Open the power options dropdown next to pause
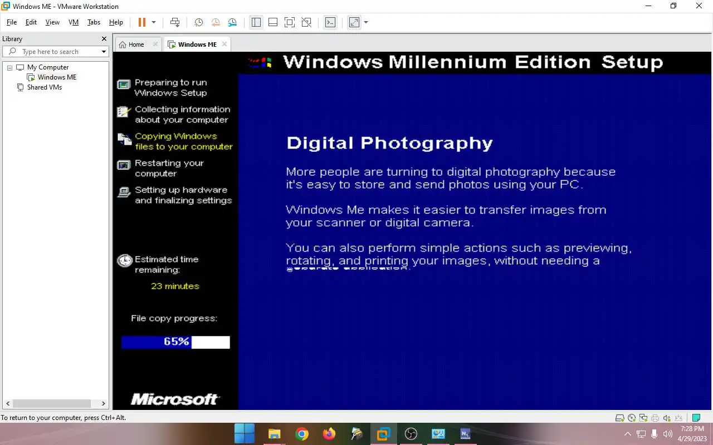 tap(154, 22)
